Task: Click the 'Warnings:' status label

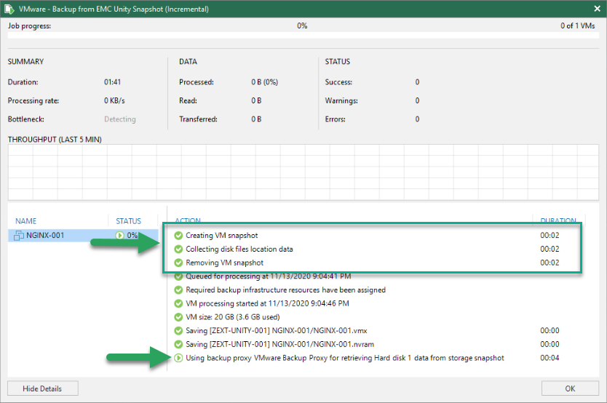Action: 341,100
